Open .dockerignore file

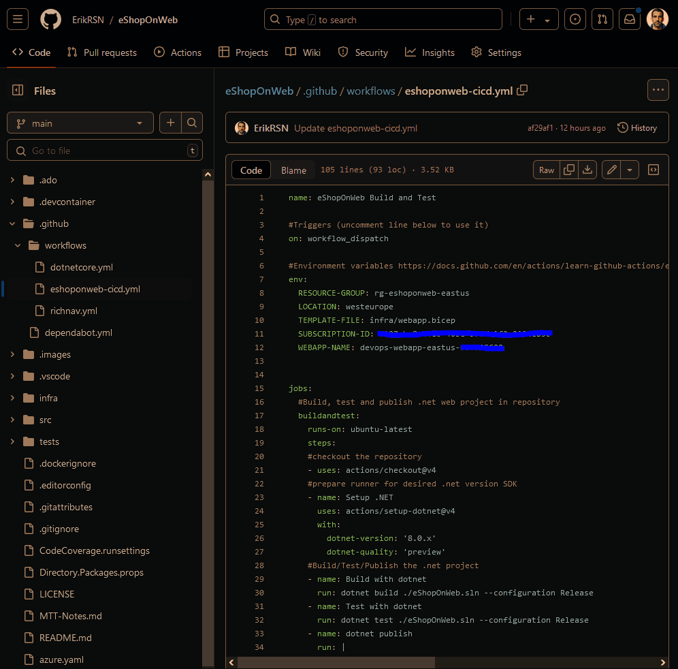[67, 463]
